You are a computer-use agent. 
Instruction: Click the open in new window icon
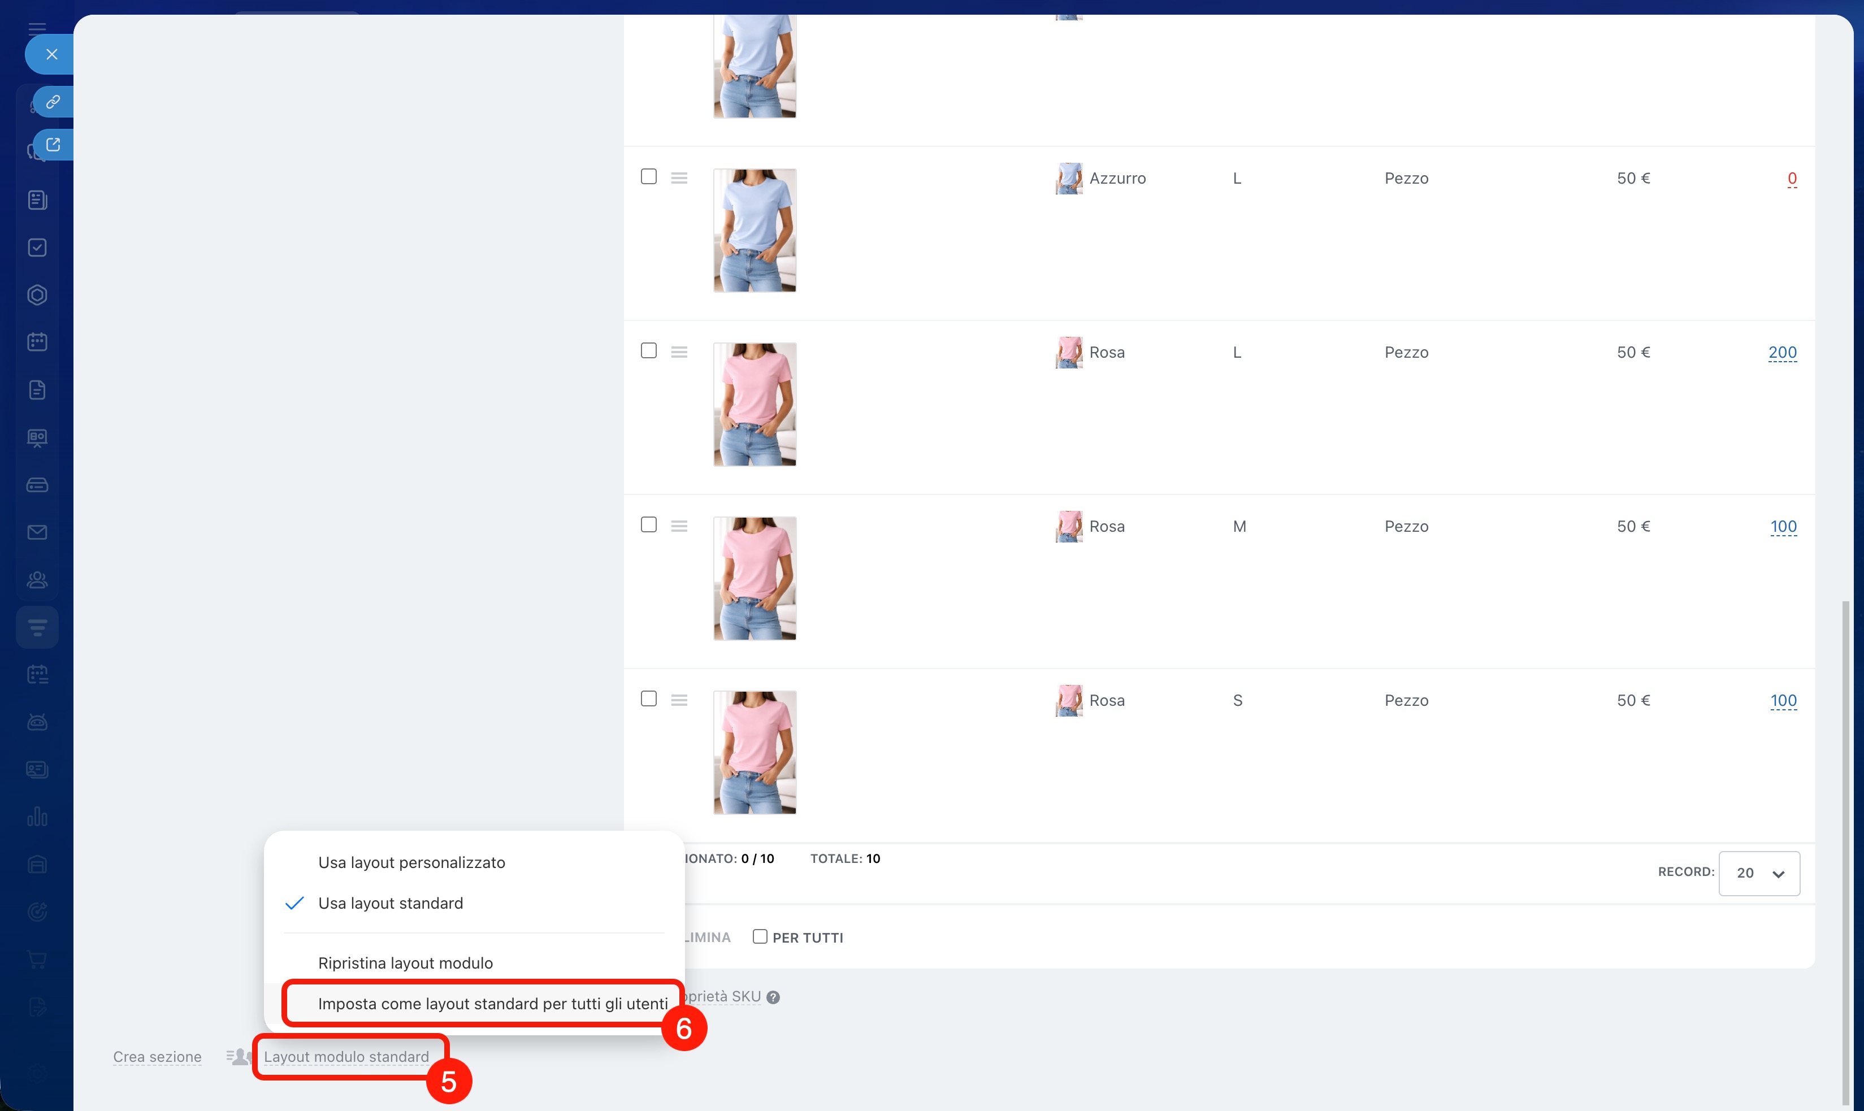click(53, 145)
